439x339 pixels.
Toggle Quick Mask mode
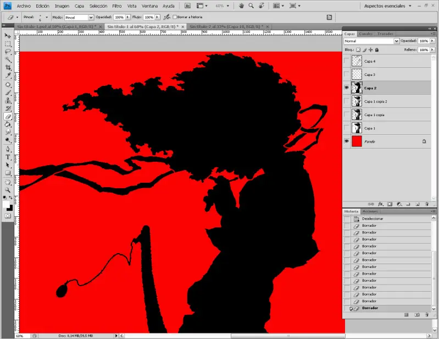(8, 216)
